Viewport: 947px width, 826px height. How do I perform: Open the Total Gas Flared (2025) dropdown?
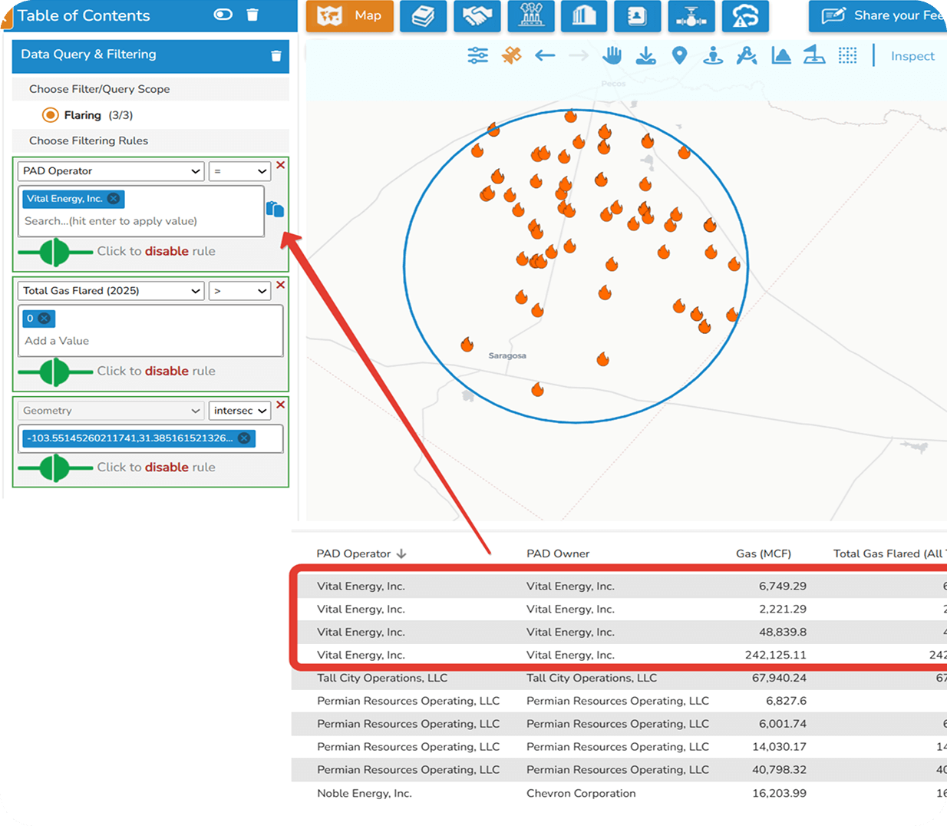coord(111,291)
